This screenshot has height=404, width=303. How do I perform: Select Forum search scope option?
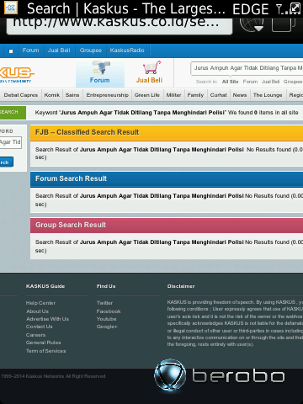[250, 82]
